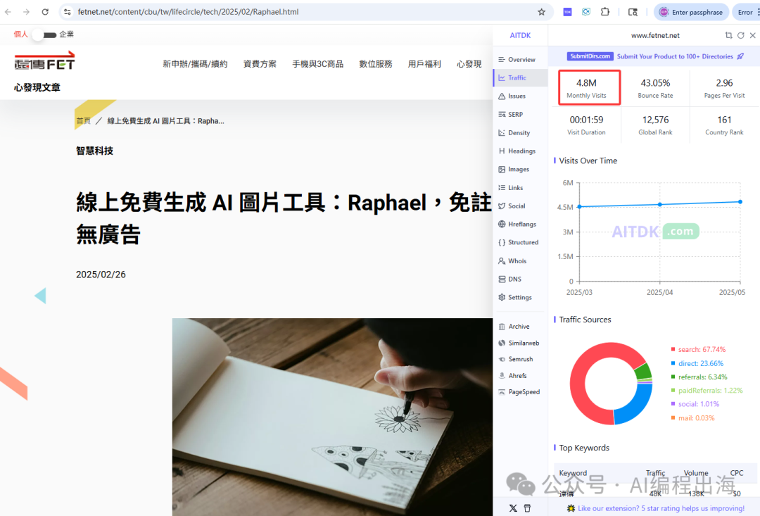Toggle the 個人/企業 switch

(x=44, y=35)
